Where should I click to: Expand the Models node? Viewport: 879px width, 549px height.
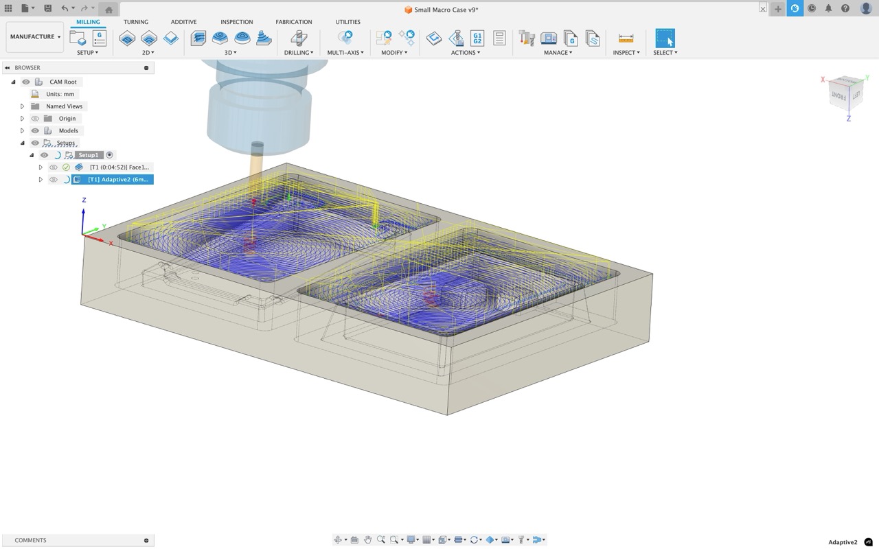pos(22,130)
